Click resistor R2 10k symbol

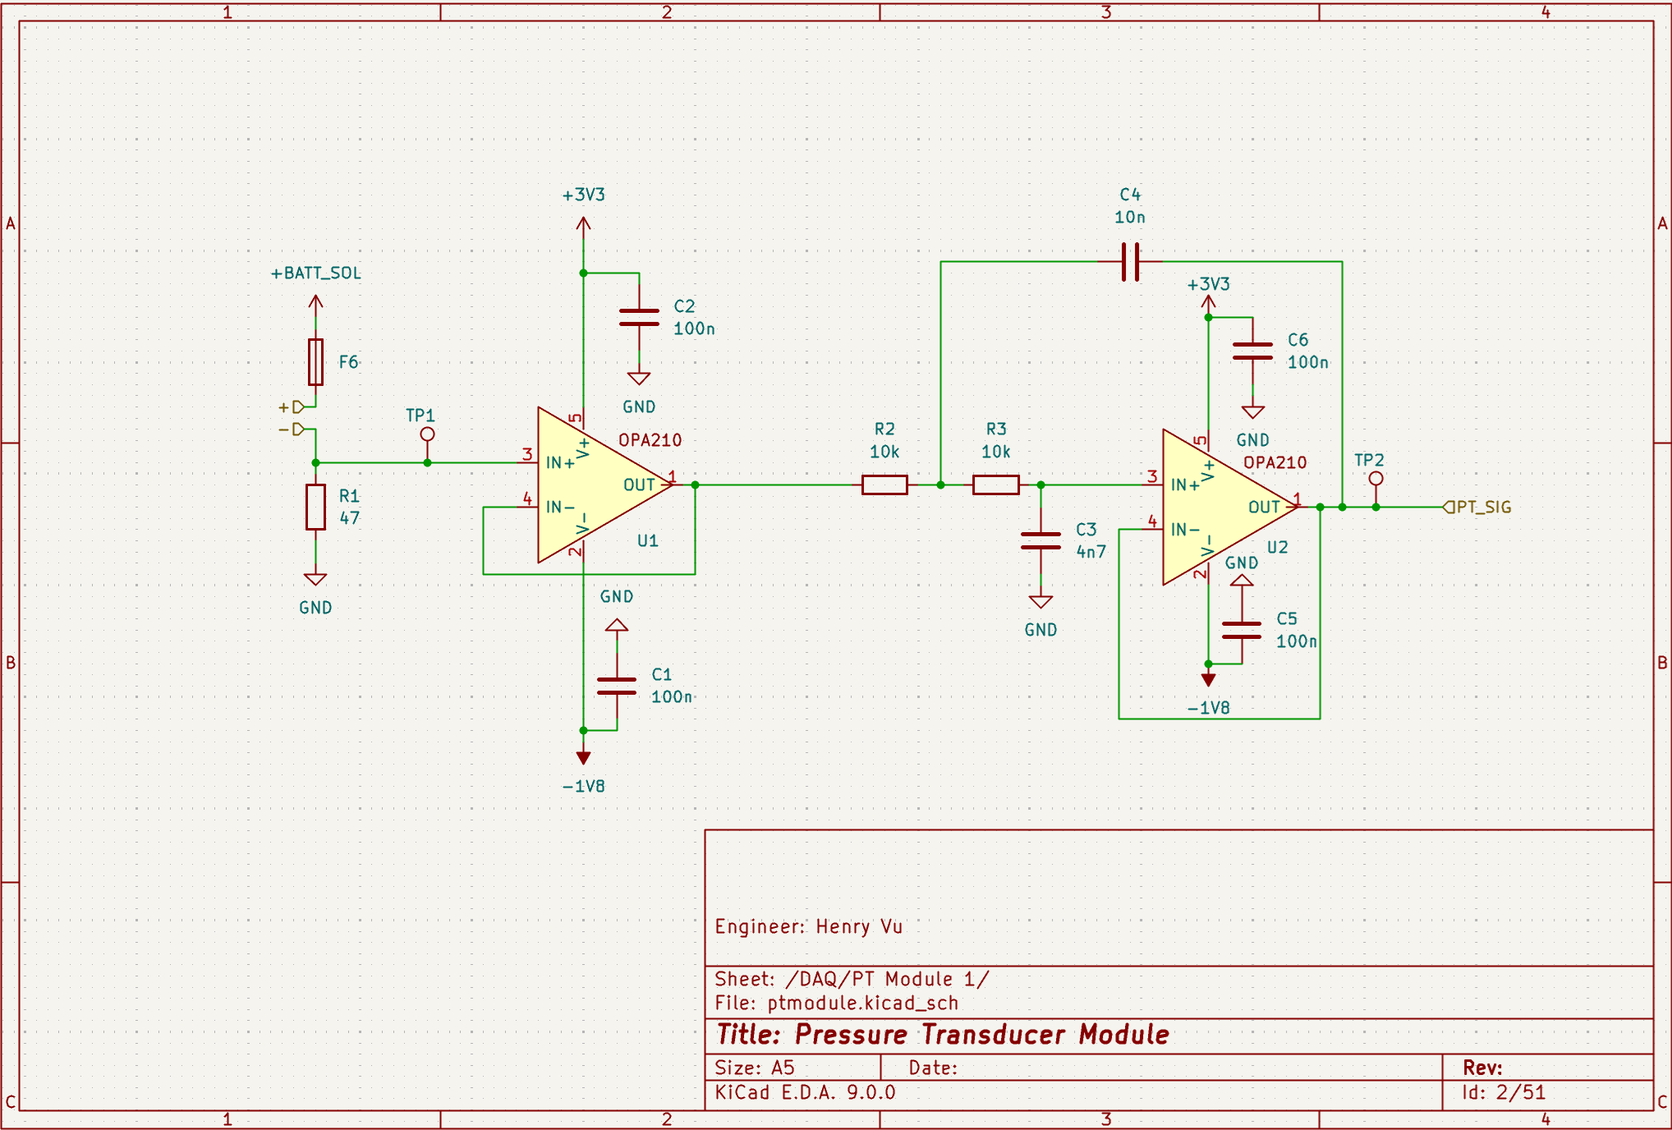click(x=884, y=485)
